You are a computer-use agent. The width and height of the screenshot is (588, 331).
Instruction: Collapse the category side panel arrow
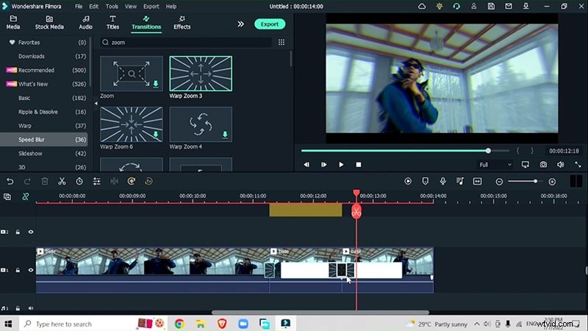click(x=96, y=103)
